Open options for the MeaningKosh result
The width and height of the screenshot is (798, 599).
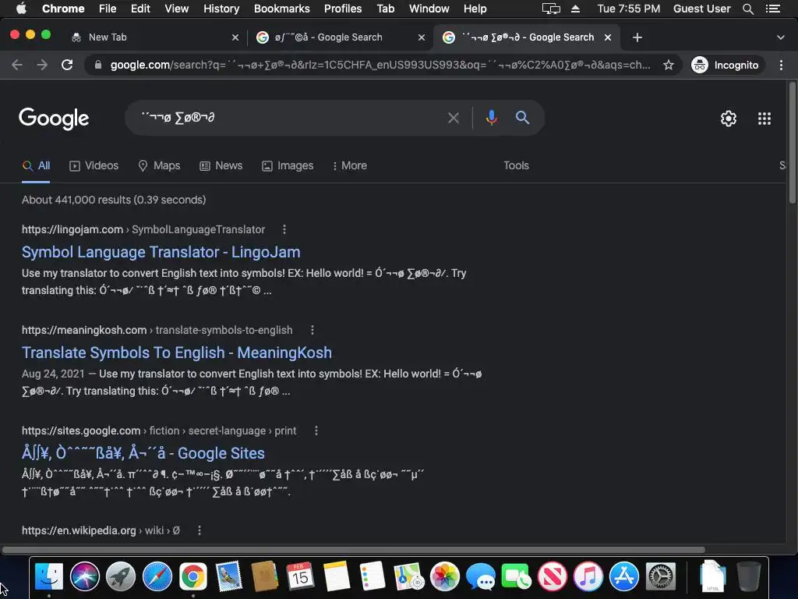pos(312,330)
